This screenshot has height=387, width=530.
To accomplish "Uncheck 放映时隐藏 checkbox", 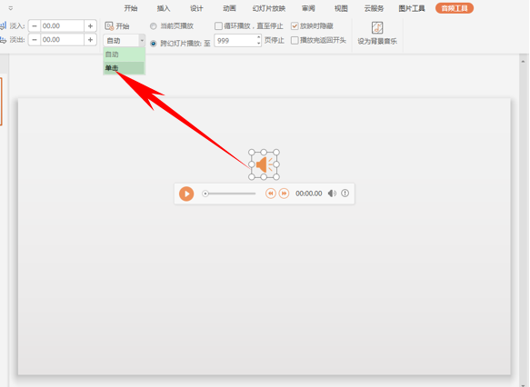I will [x=295, y=26].
